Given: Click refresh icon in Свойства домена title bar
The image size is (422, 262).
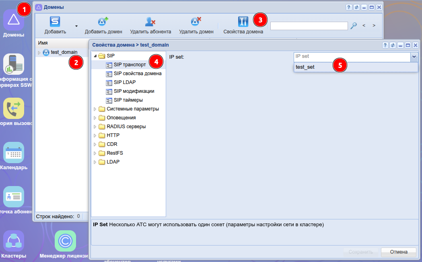Looking at the screenshot, I should point(393,45).
